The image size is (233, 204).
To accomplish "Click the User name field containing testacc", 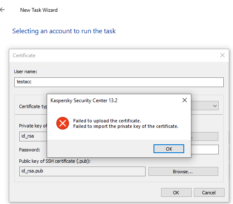I will pyautogui.click(x=119, y=82).
